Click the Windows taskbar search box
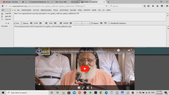 27,93
